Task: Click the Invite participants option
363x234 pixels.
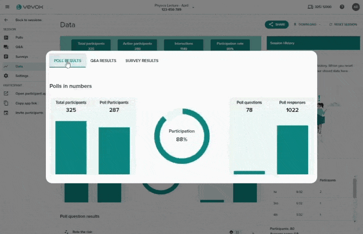Action: [x=29, y=113]
